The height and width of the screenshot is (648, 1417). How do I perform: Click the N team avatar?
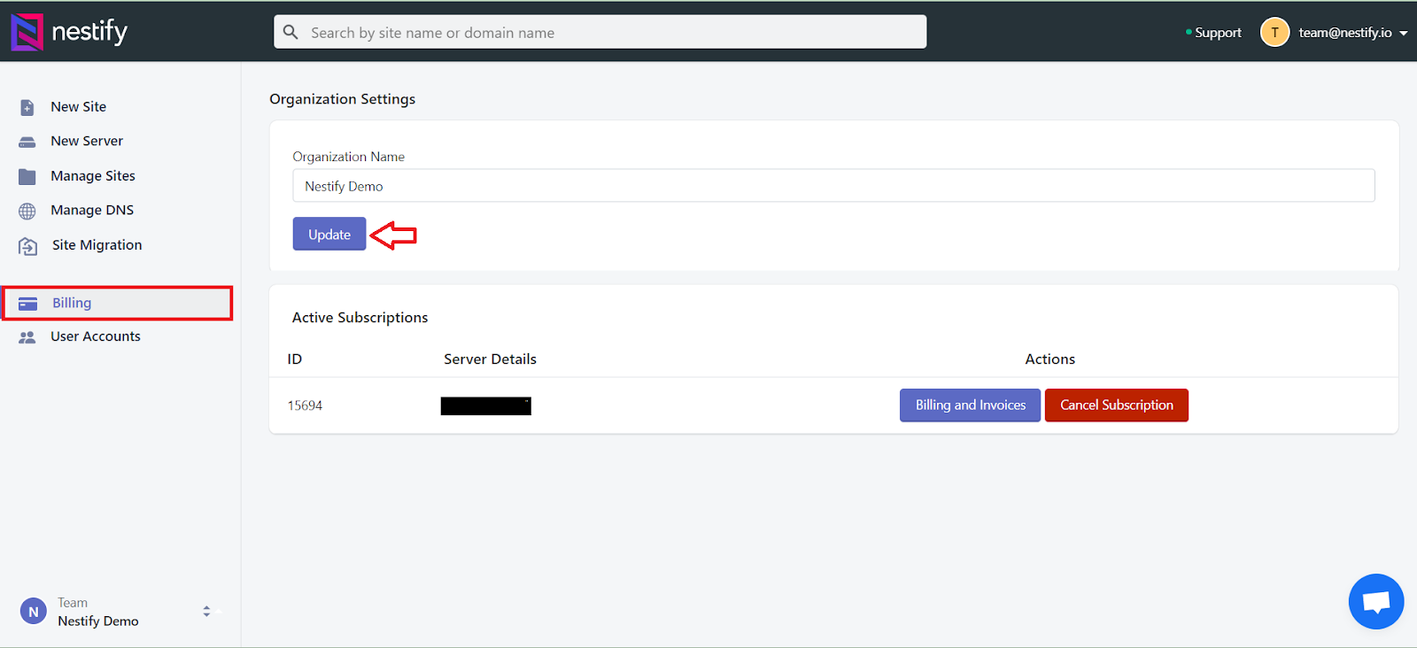tap(34, 612)
